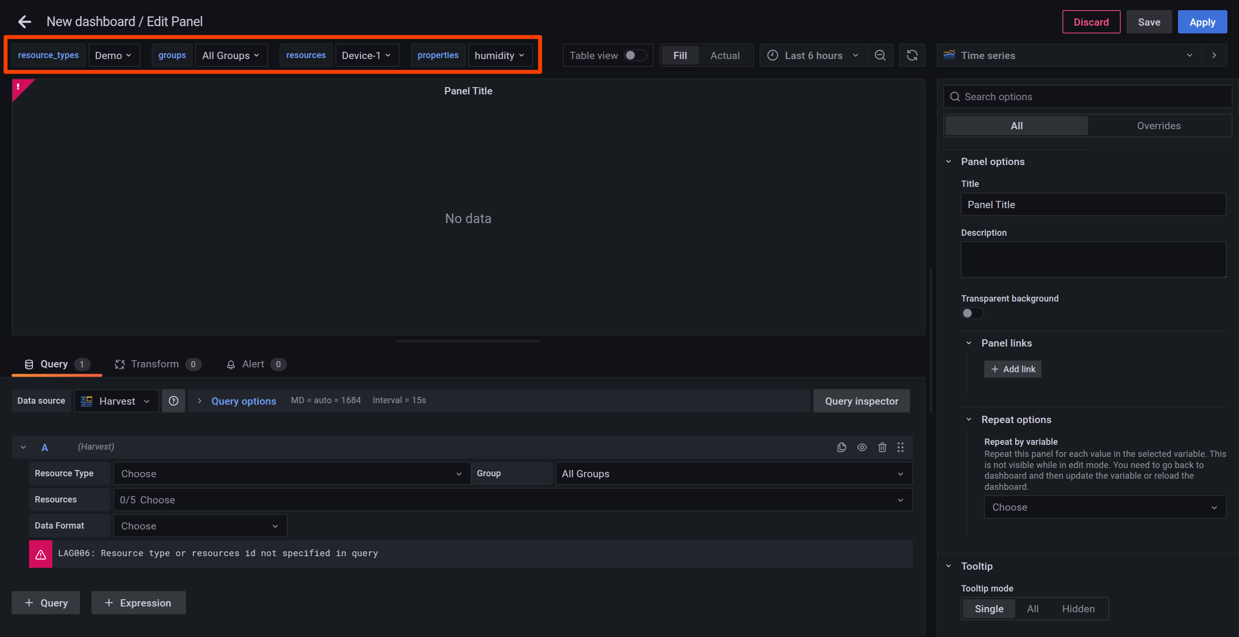This screenshot has height=637, width=1239.
Task: Open the Last 6 hours time range dropdown
Action: point(813,55)
